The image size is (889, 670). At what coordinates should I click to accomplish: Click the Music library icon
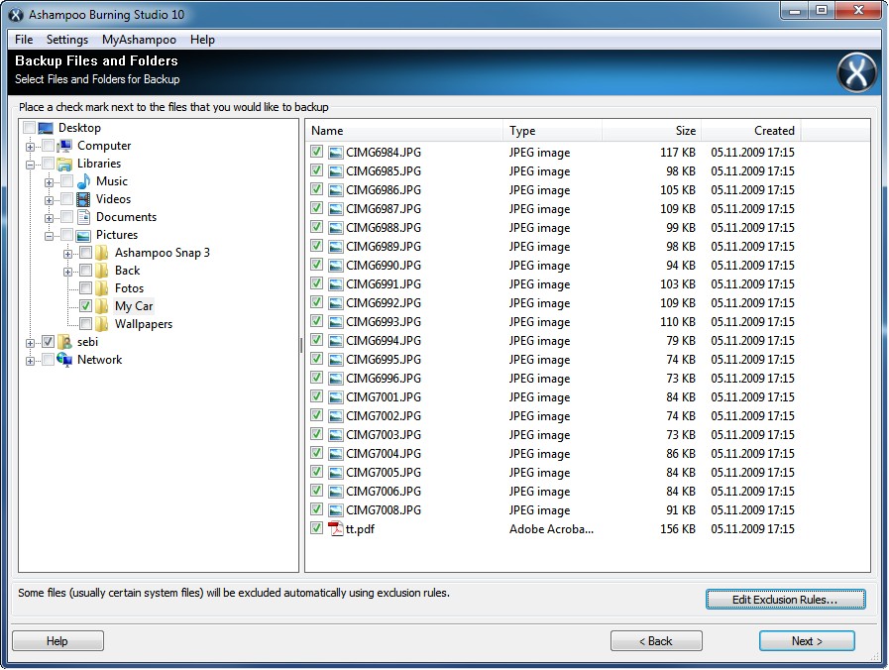point(84,181)
